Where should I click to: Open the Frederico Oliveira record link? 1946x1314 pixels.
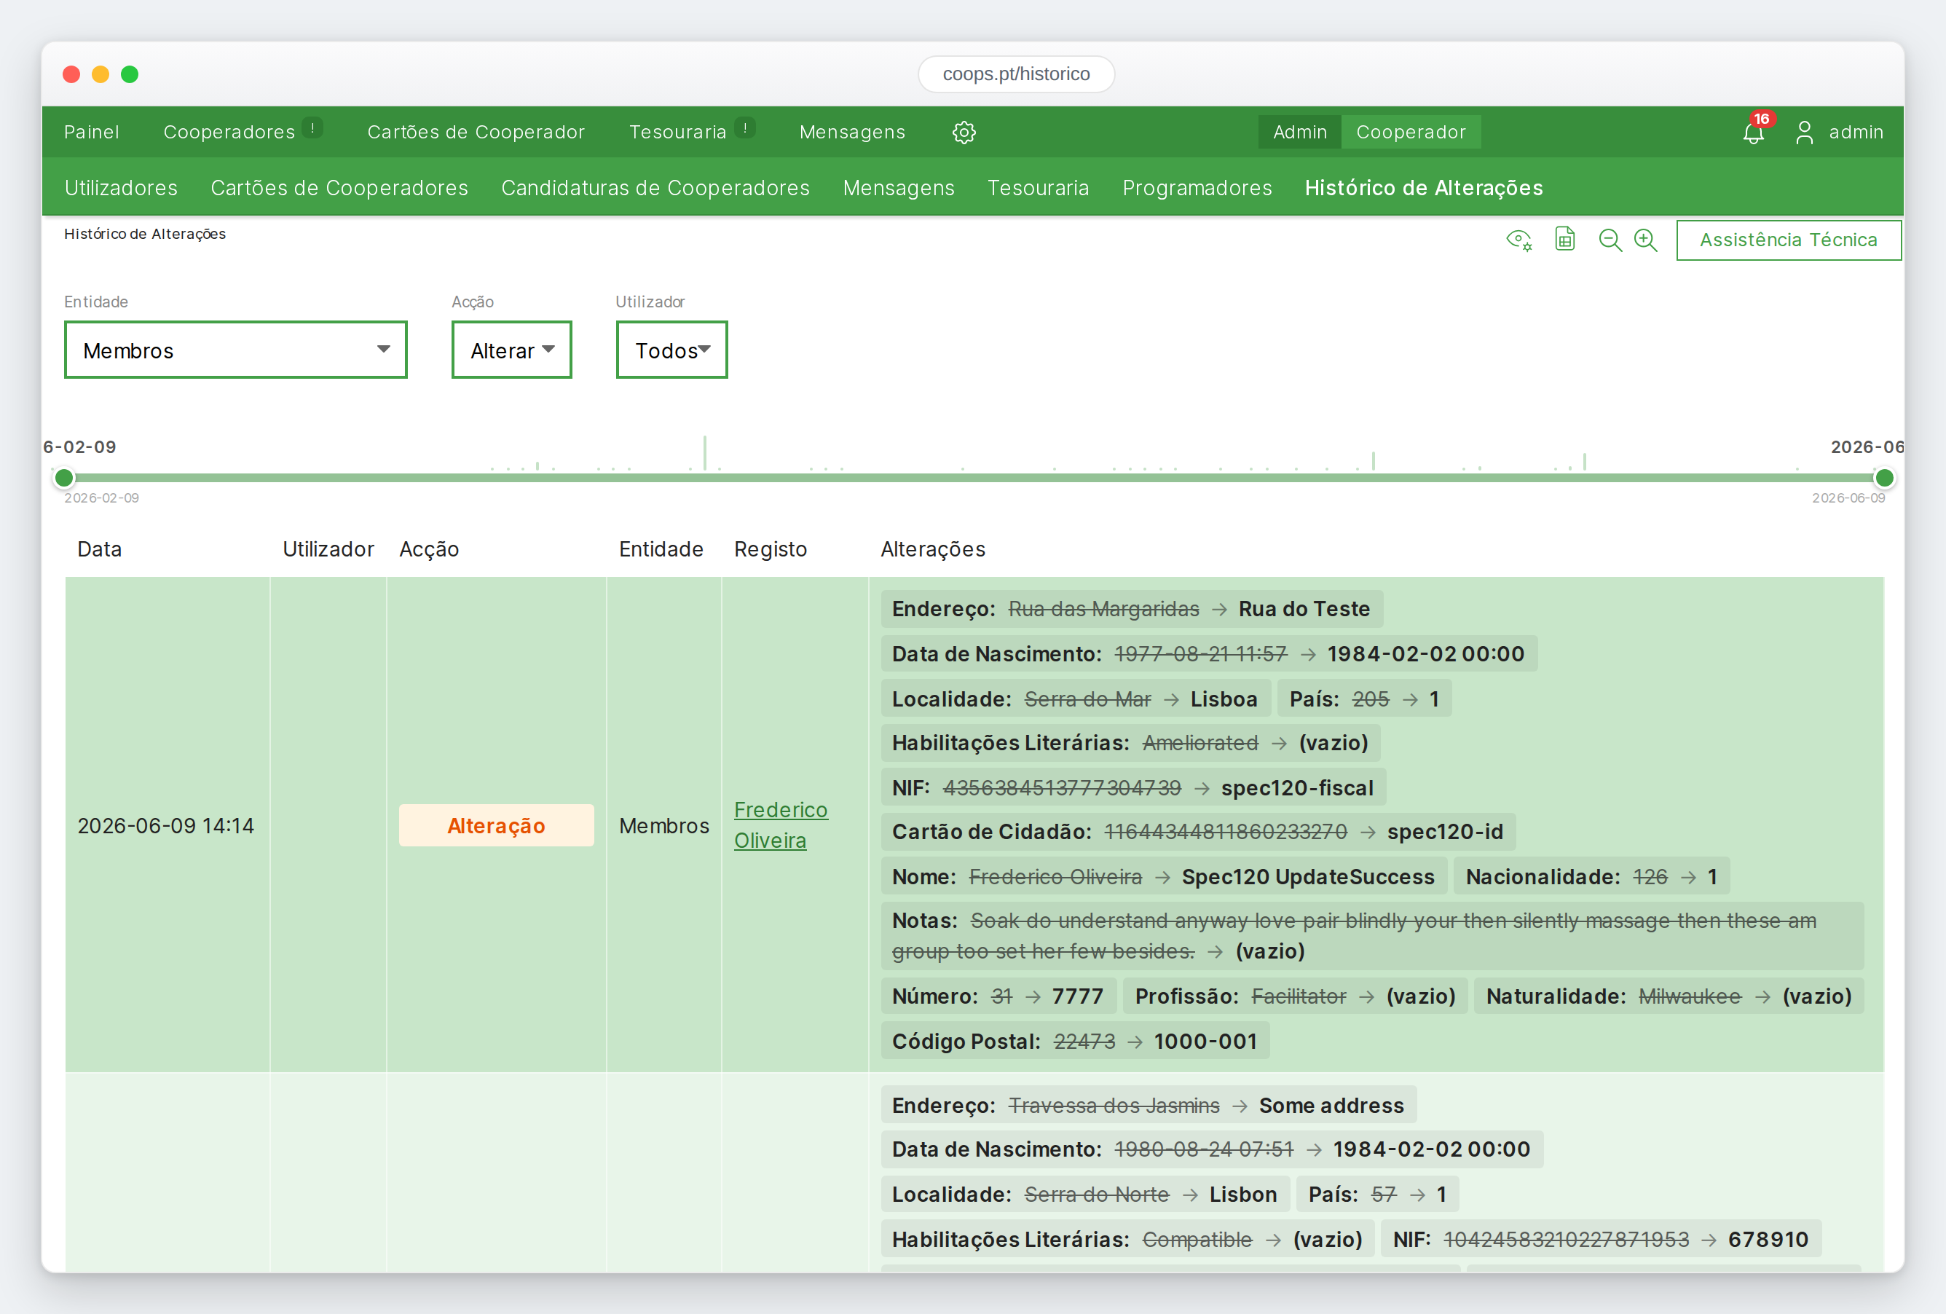781,825
